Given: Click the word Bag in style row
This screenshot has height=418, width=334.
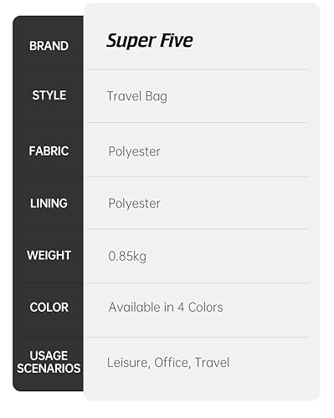Looking at the screenshot, I should click(157, 97).
